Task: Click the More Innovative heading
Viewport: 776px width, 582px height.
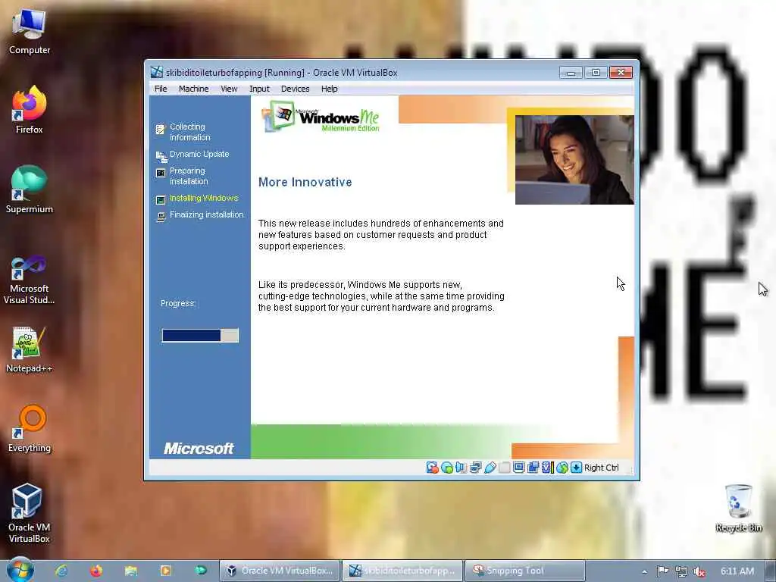Action: pyautogui.click(x=305, y=182)
